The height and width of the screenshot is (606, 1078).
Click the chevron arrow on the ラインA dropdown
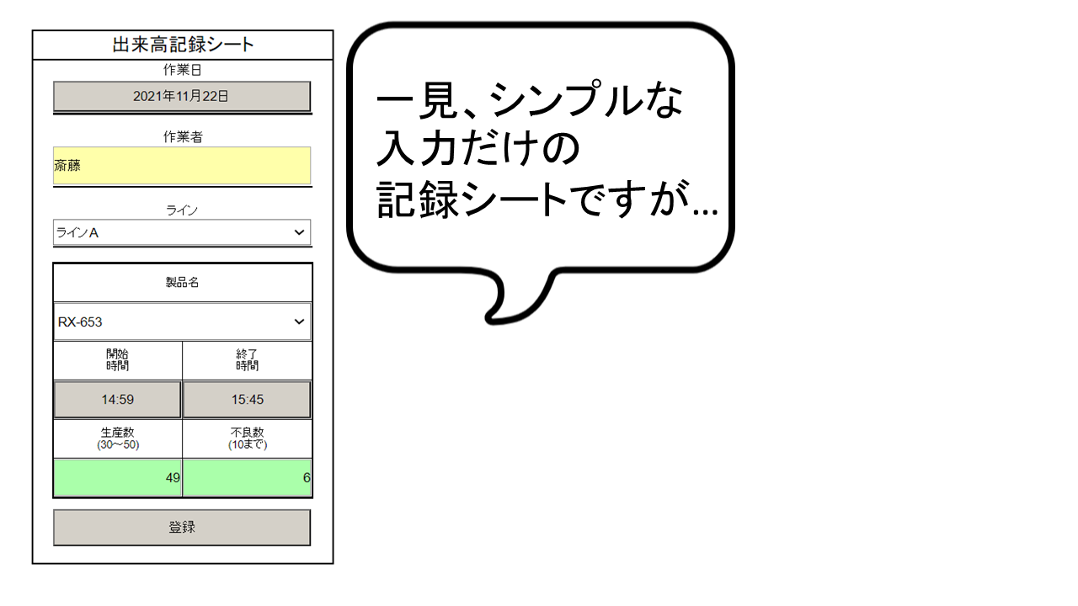[299, 232]
